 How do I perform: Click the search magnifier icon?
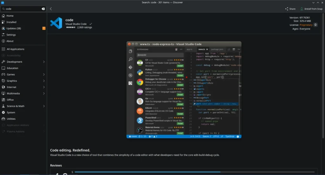pos(3,9)
